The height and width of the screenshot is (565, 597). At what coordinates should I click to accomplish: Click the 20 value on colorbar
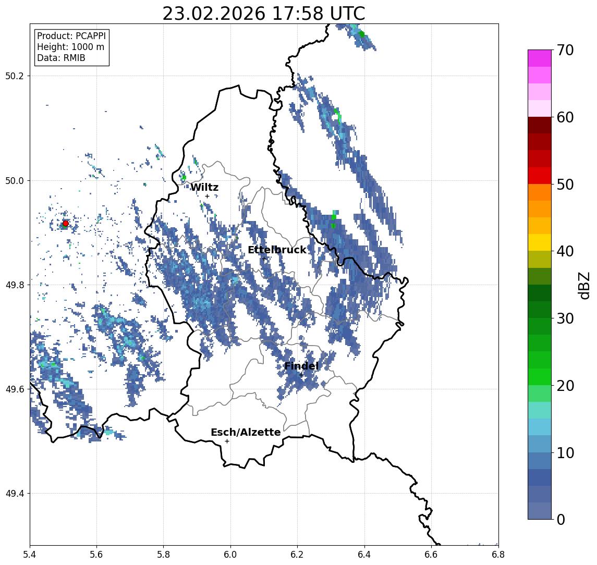565,385
